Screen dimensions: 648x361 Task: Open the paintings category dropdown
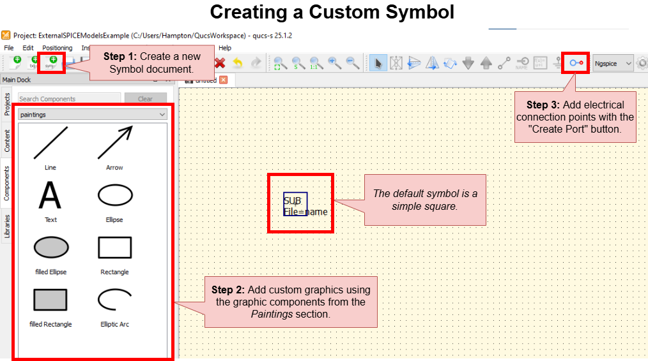tap(93, 115)
